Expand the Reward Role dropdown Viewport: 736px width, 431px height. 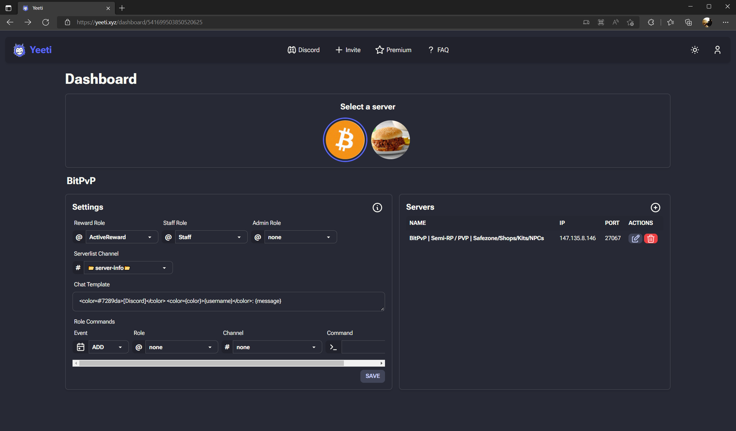point(121,237)
